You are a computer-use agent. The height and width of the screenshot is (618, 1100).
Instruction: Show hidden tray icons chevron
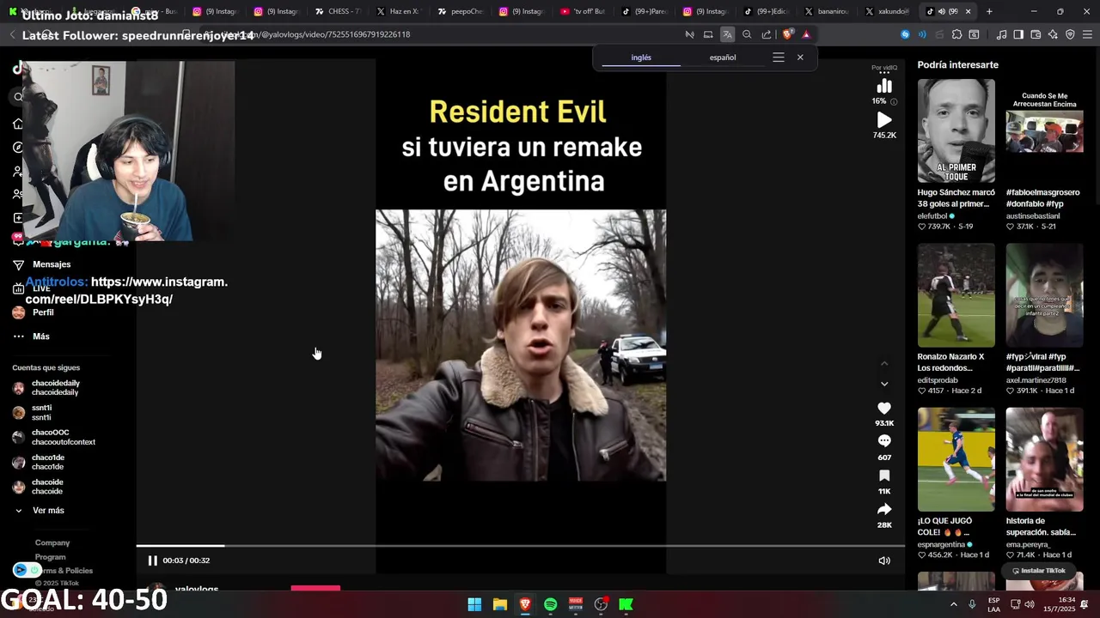tap(953, 604)
